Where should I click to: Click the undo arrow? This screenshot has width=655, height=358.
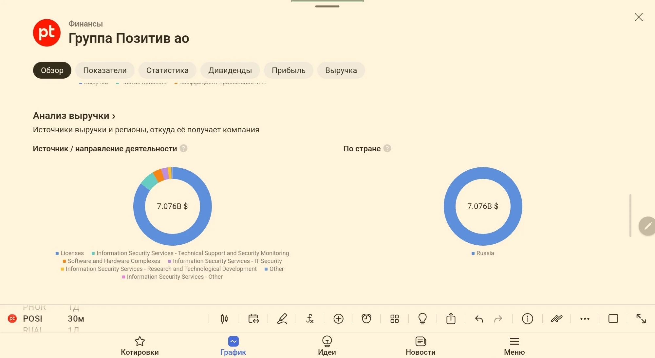(479, 319)
